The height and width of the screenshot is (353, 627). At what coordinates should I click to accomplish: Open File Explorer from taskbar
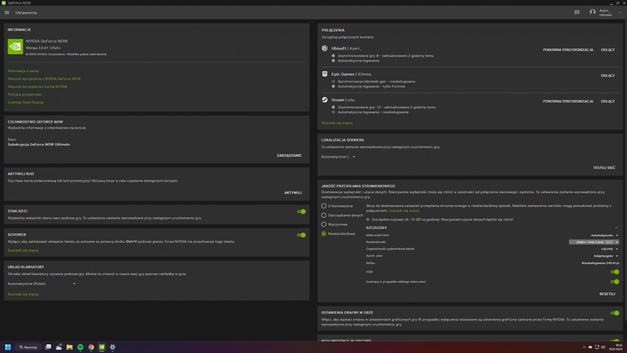click(x=69, y=347)
